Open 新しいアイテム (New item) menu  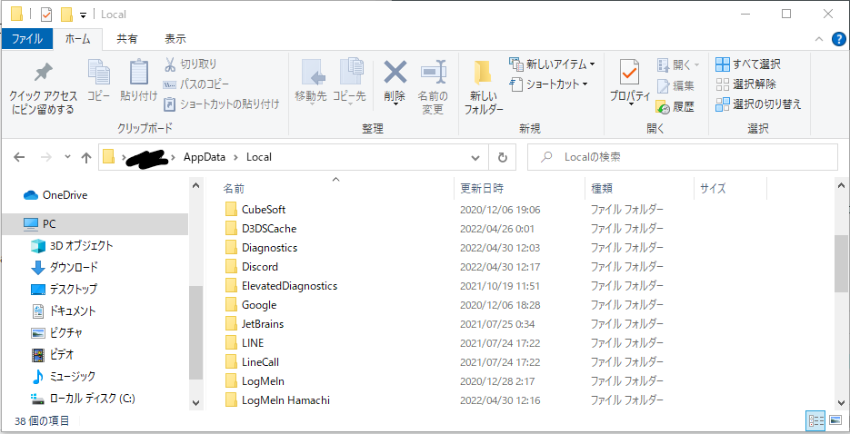552,64
